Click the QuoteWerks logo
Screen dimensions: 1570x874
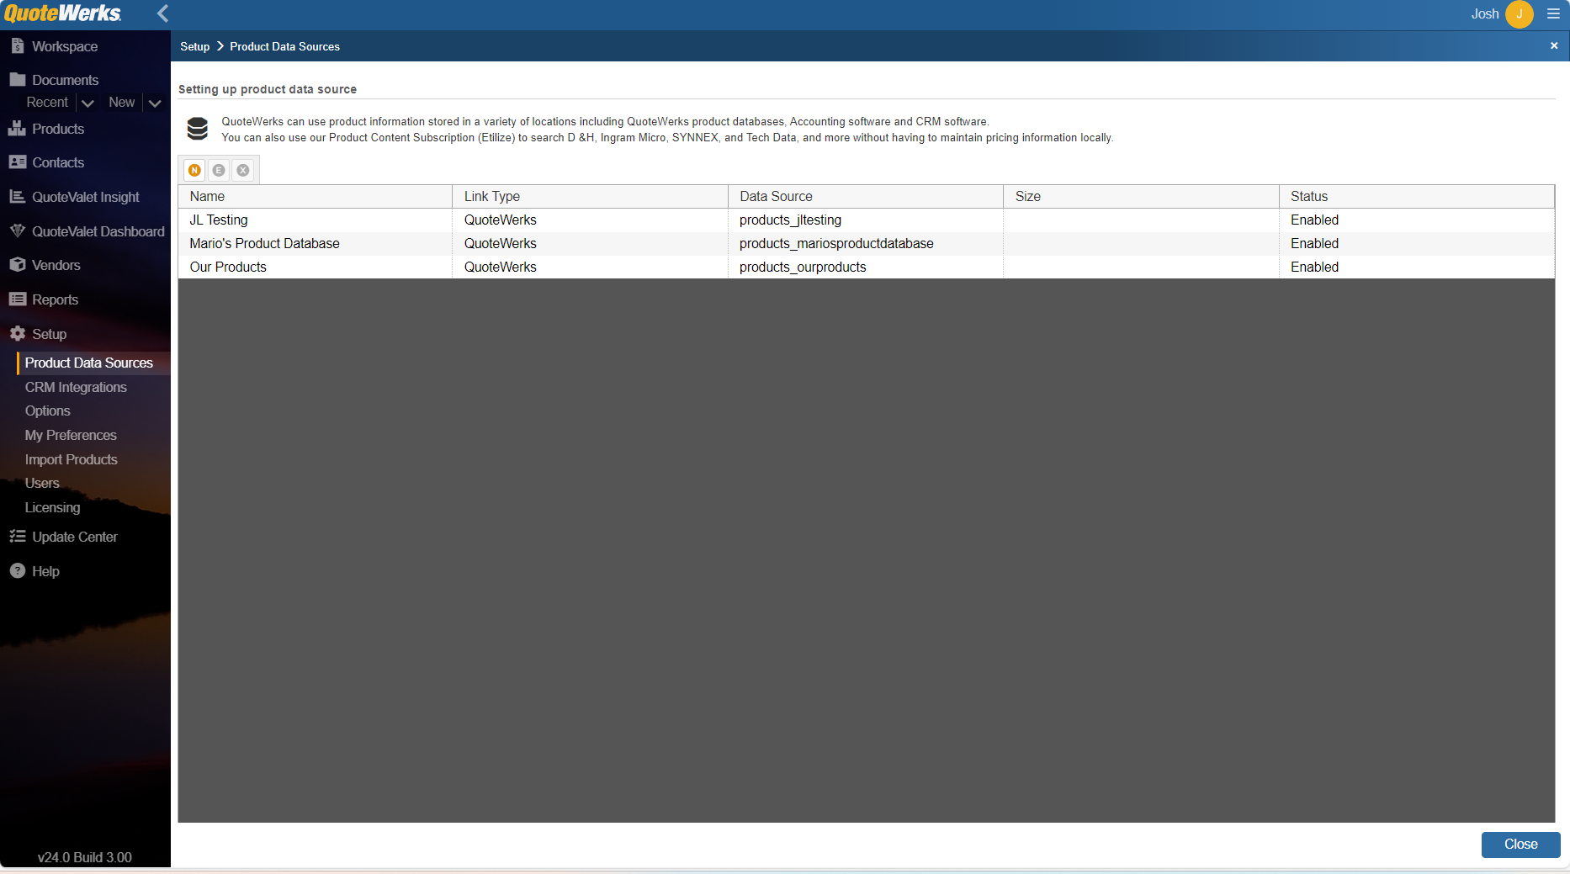point(63,13)
